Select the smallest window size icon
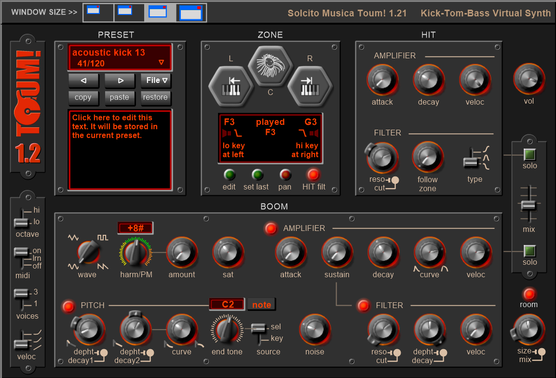556x378 pixels. pos(98,13)
